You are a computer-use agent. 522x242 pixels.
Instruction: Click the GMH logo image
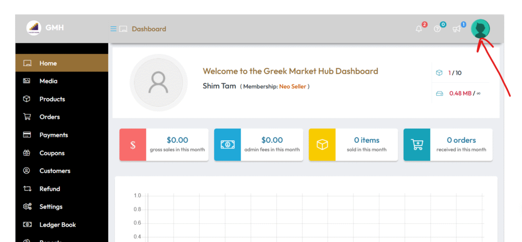click(34, 27)
